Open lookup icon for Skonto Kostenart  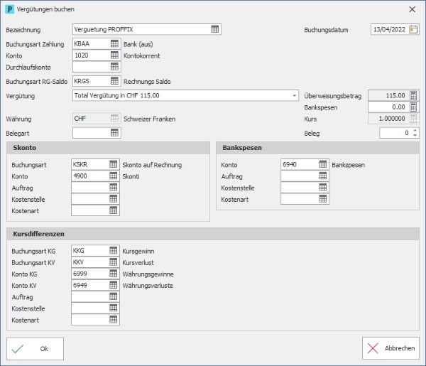click(x=114, y=210)
